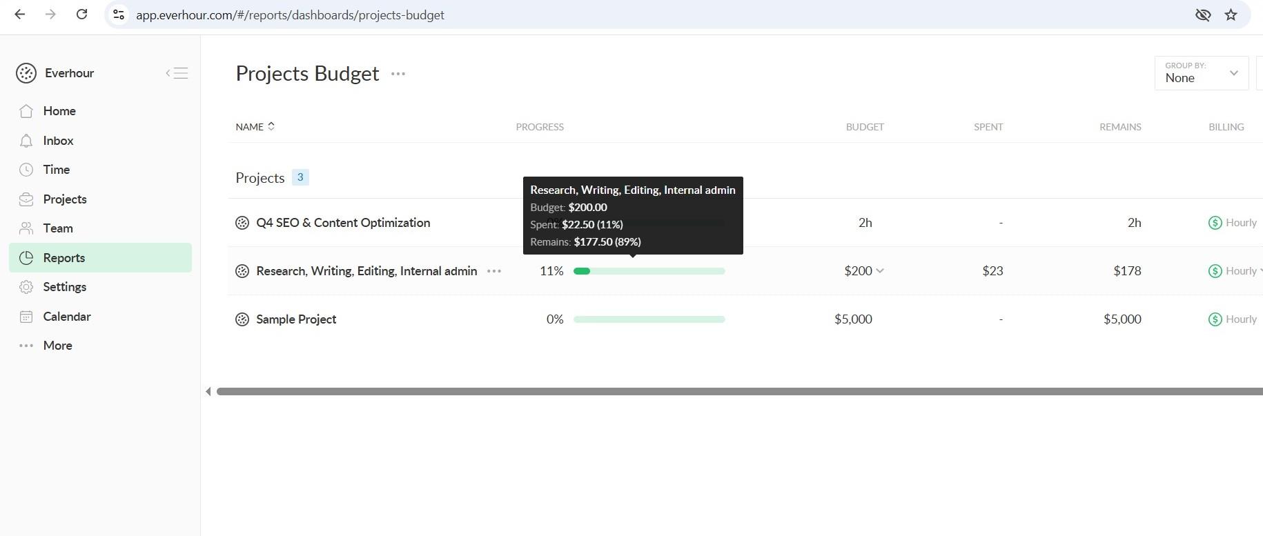Click the SPENT column header
Screen dimensions: 1263x536
988,127
